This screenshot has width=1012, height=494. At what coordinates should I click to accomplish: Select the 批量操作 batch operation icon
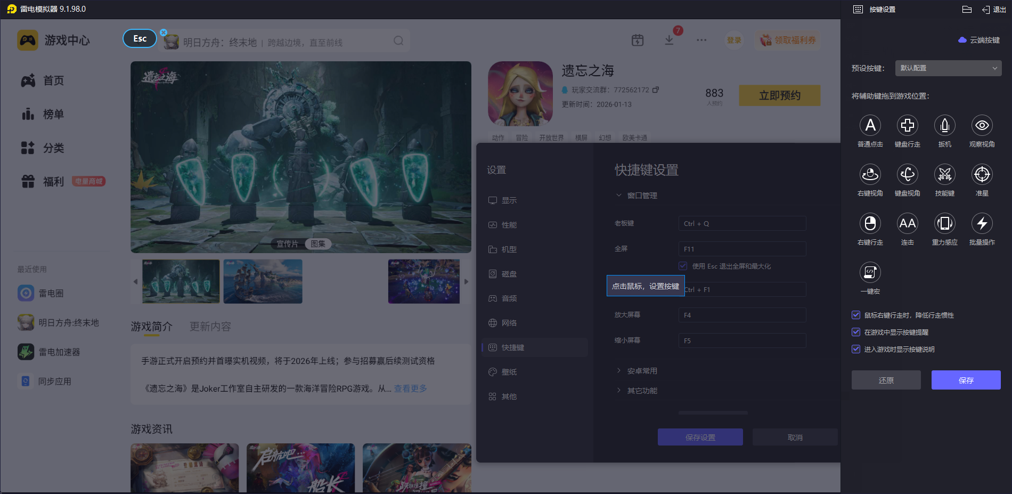tap(982, 224)
